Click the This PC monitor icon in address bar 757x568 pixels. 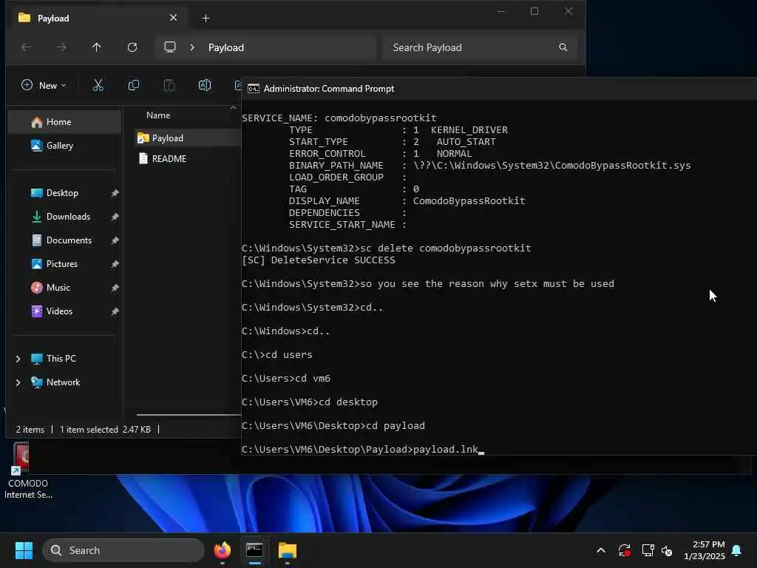170,47
